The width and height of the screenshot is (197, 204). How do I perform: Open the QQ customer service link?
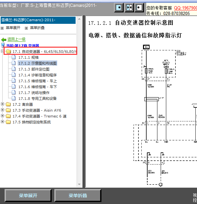[186, 8]
